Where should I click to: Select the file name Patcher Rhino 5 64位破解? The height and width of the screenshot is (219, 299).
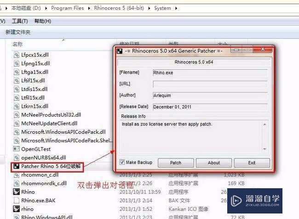pos(51,166)
